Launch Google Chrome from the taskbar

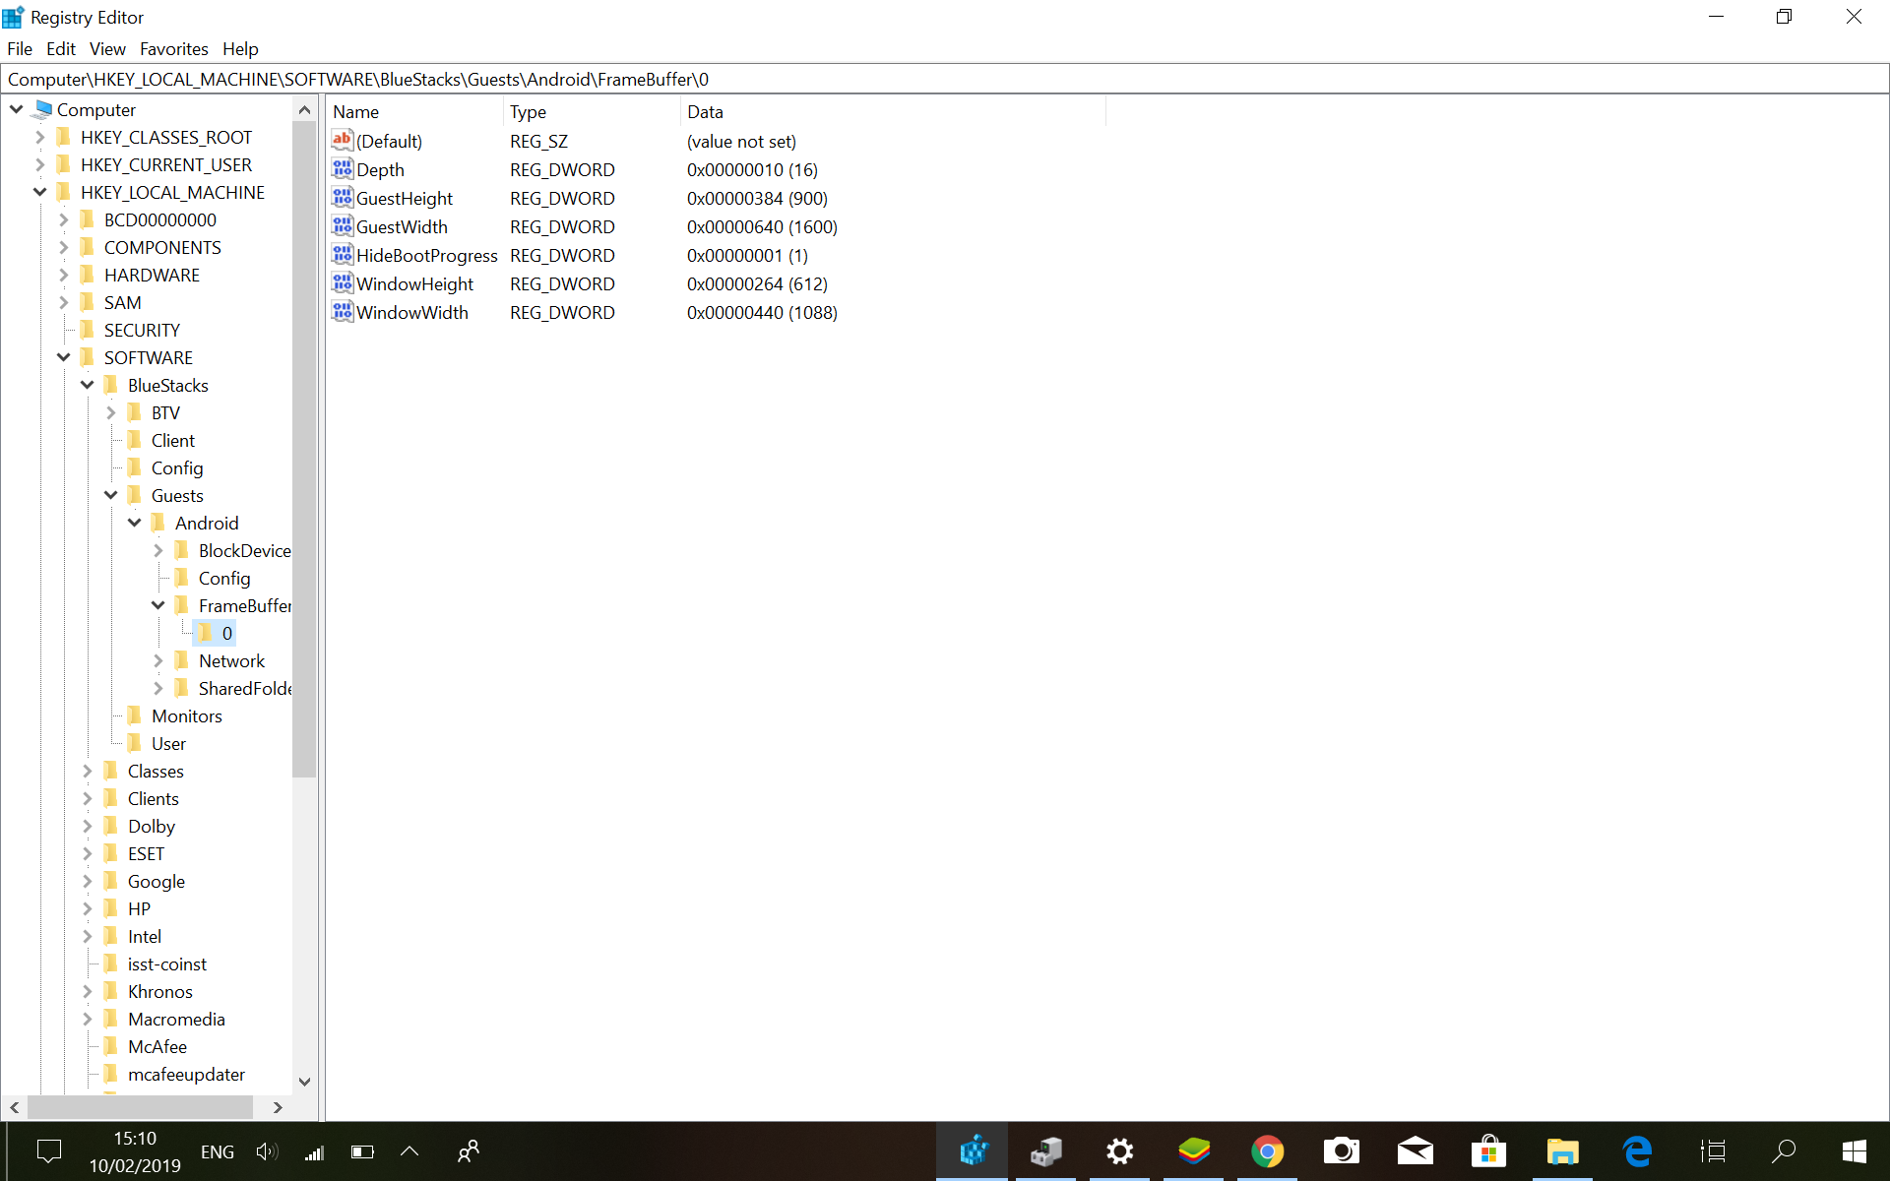click(1268, 1150)
